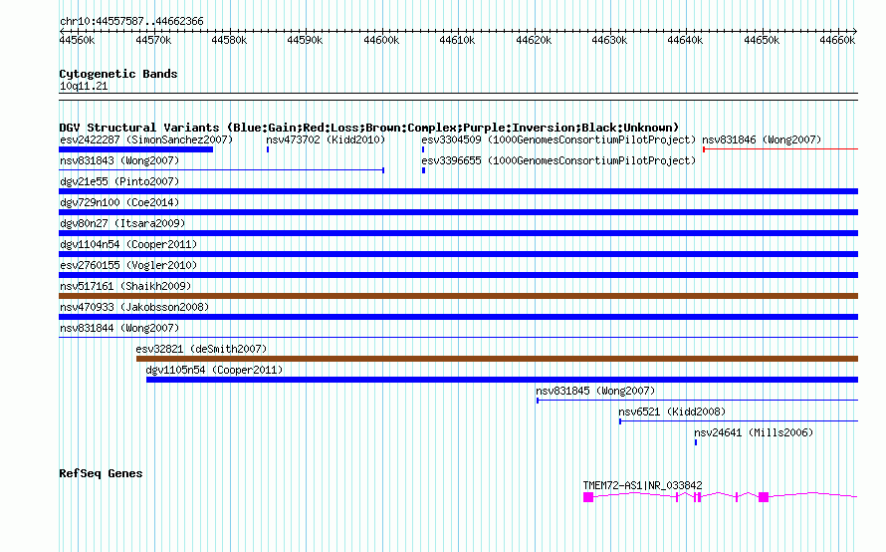This screenshot has height=552, width=886.
Task: Click the esv2422287 (SimonSanchez2007) label
Action: [146, 139]
